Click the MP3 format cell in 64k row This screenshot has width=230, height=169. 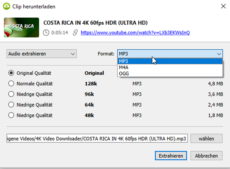[x=137, y=105]
